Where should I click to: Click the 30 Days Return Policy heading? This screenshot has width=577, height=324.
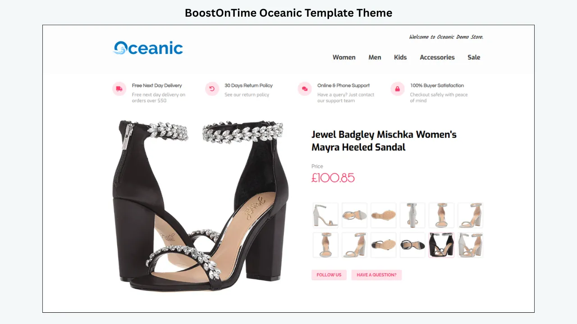point(249,85)
